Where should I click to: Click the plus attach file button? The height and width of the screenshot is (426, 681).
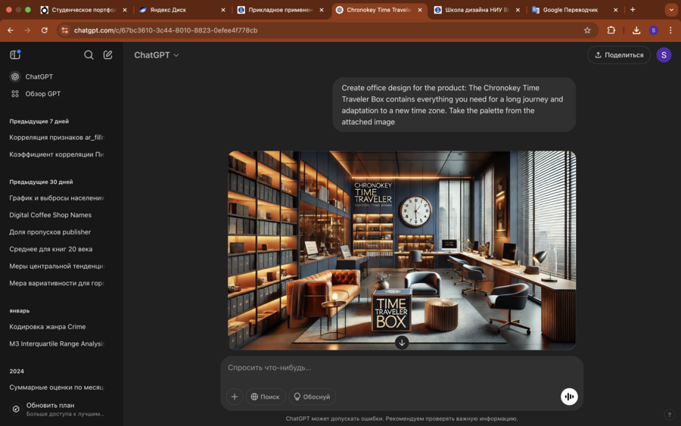235,396
